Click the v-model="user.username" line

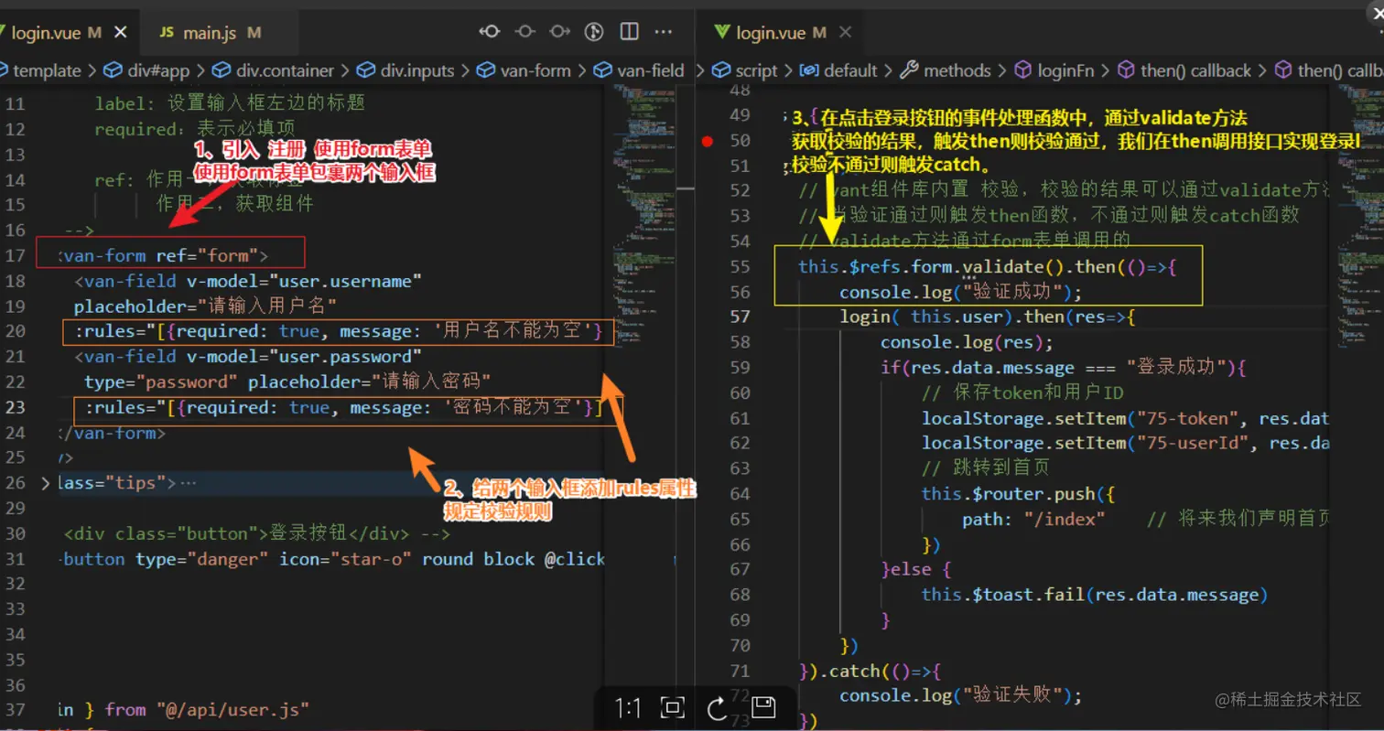247,281
